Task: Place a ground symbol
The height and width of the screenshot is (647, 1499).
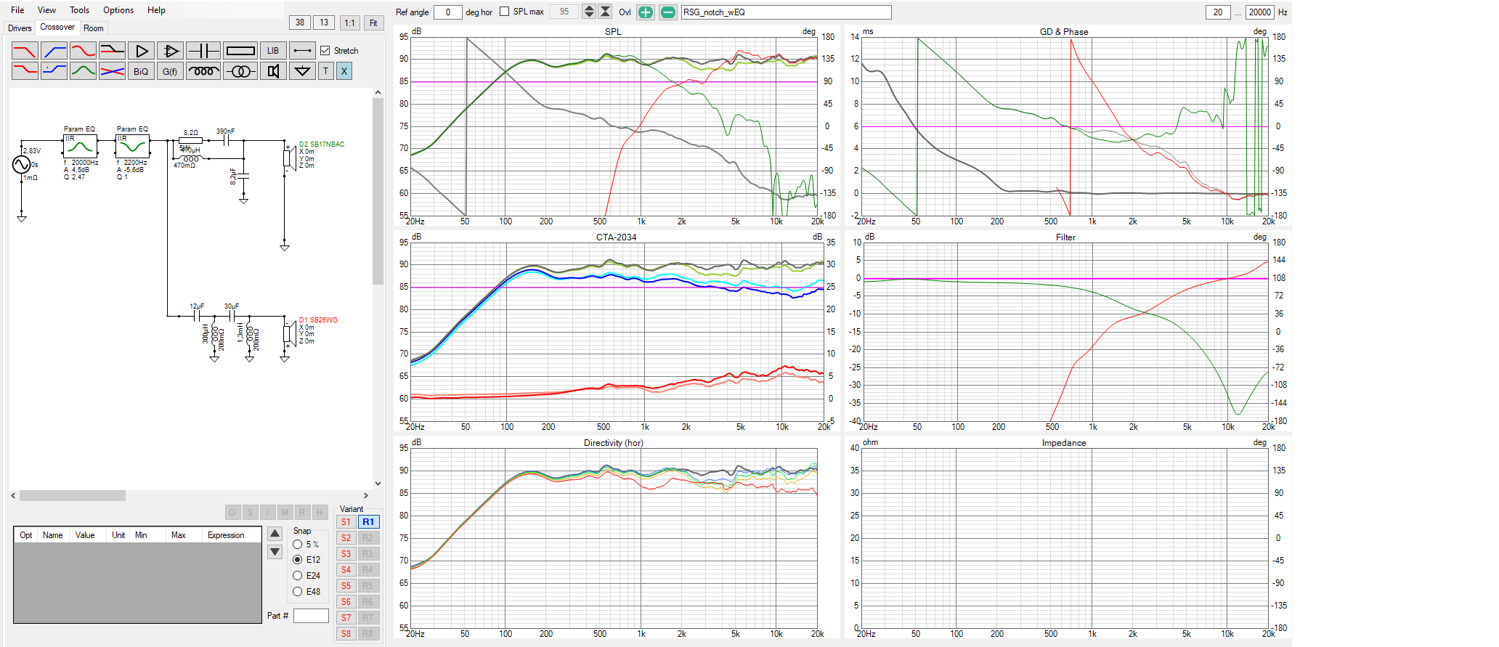Action: (x=302, y=71)
